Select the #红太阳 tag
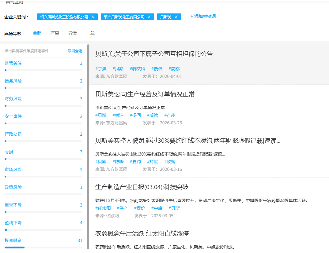This screenshot has width=329, height=253. pyautogui.click(x=103, y=208)
